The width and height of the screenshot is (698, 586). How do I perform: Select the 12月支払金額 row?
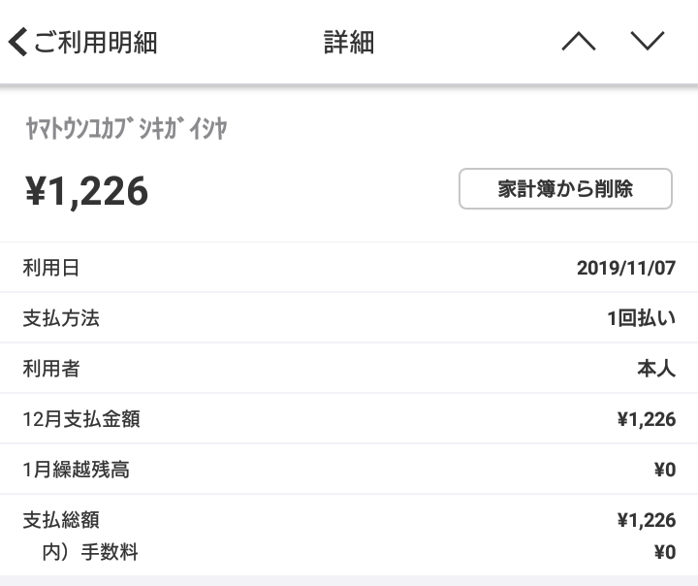(349, 419)
